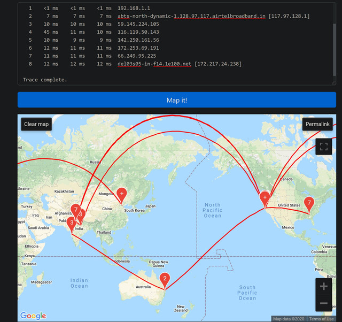
Task: Select marker 7 over northern India
Action: [x=76, y=210]
